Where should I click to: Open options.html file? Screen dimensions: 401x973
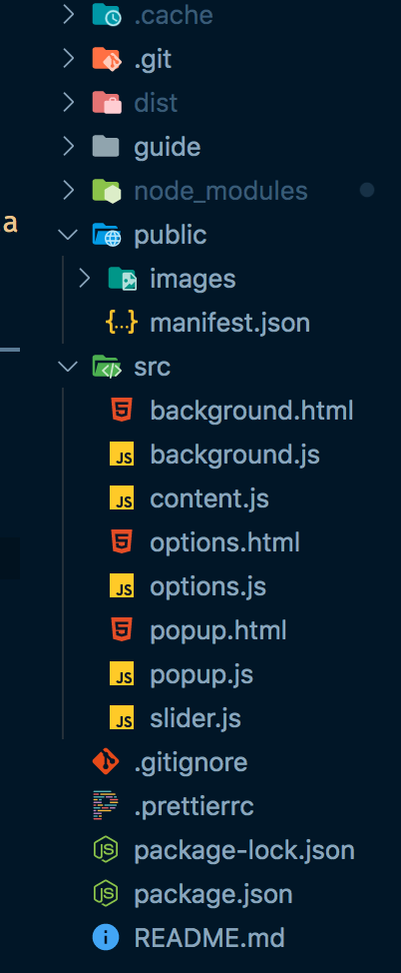pyautogui.click(x=225, y=543)
